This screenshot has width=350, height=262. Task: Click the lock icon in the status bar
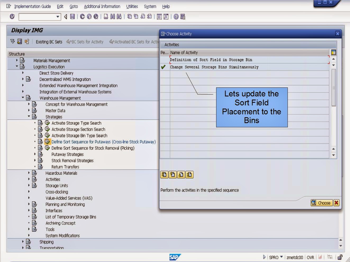[x=340, y=257]
